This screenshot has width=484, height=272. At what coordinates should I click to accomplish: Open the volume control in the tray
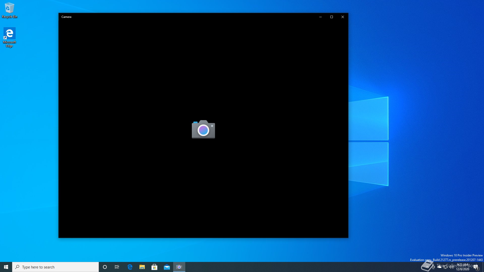tap(451, 267)
